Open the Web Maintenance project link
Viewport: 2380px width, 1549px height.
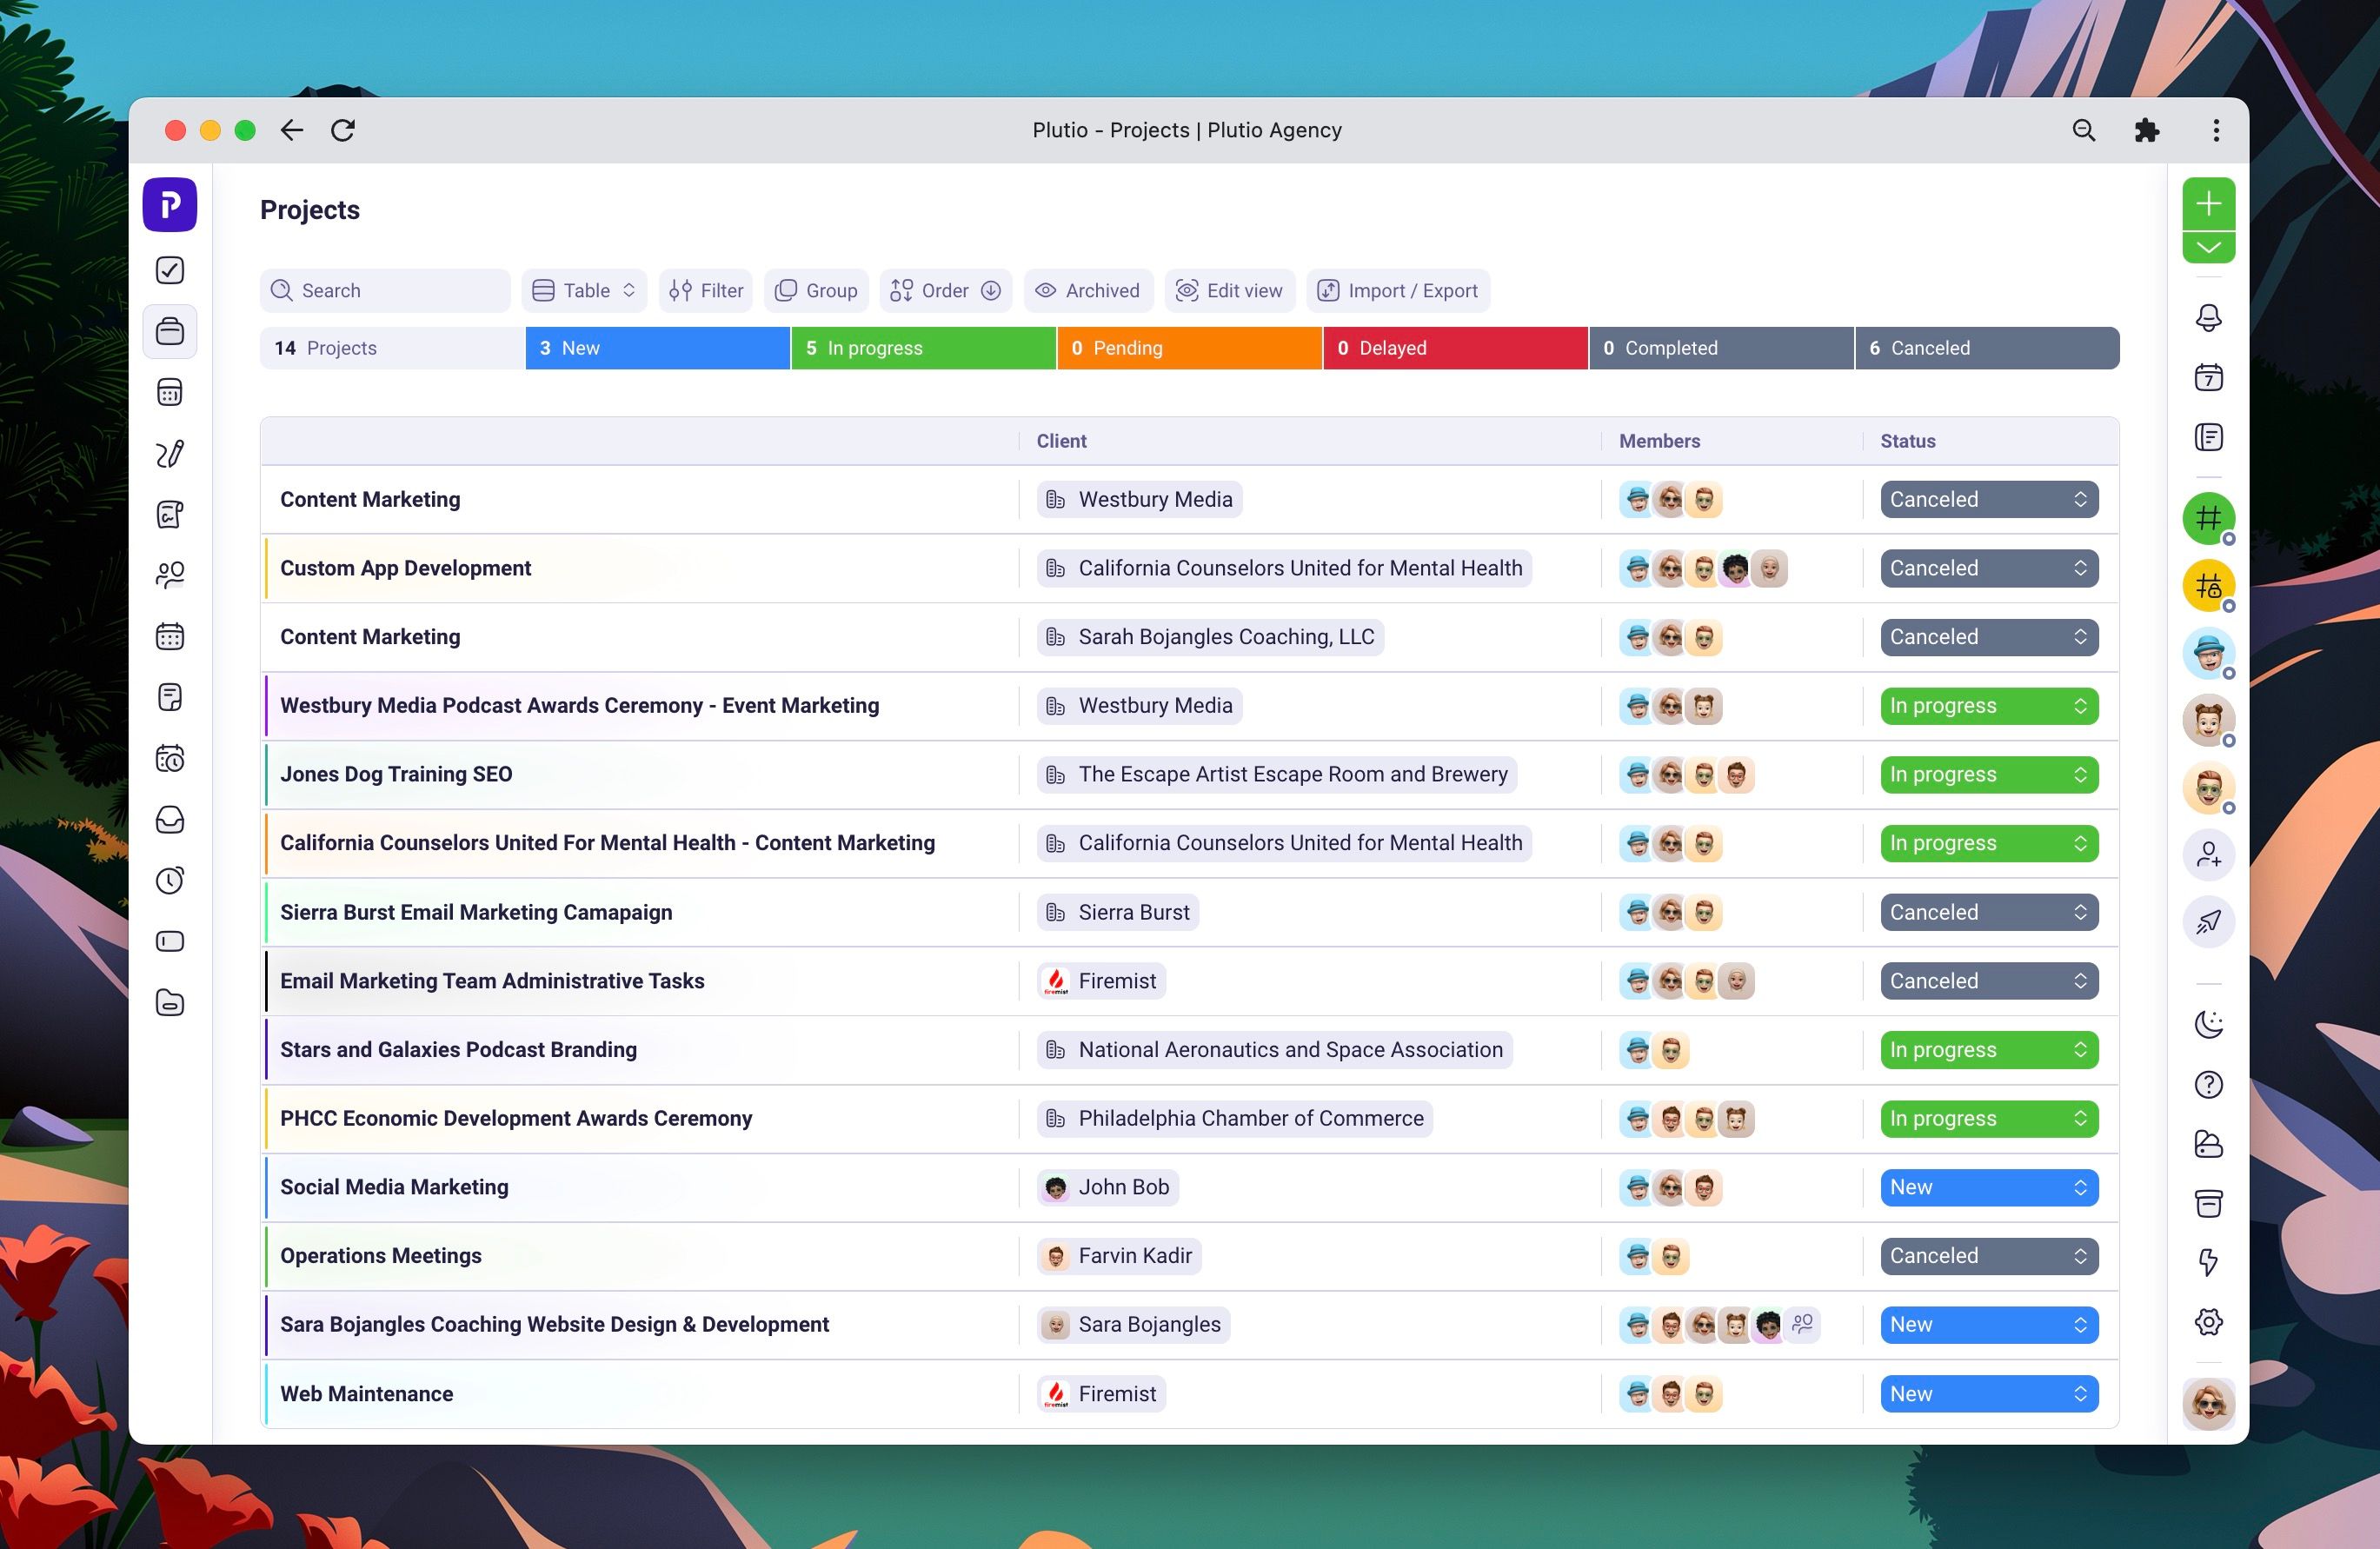click(366, 1394)
